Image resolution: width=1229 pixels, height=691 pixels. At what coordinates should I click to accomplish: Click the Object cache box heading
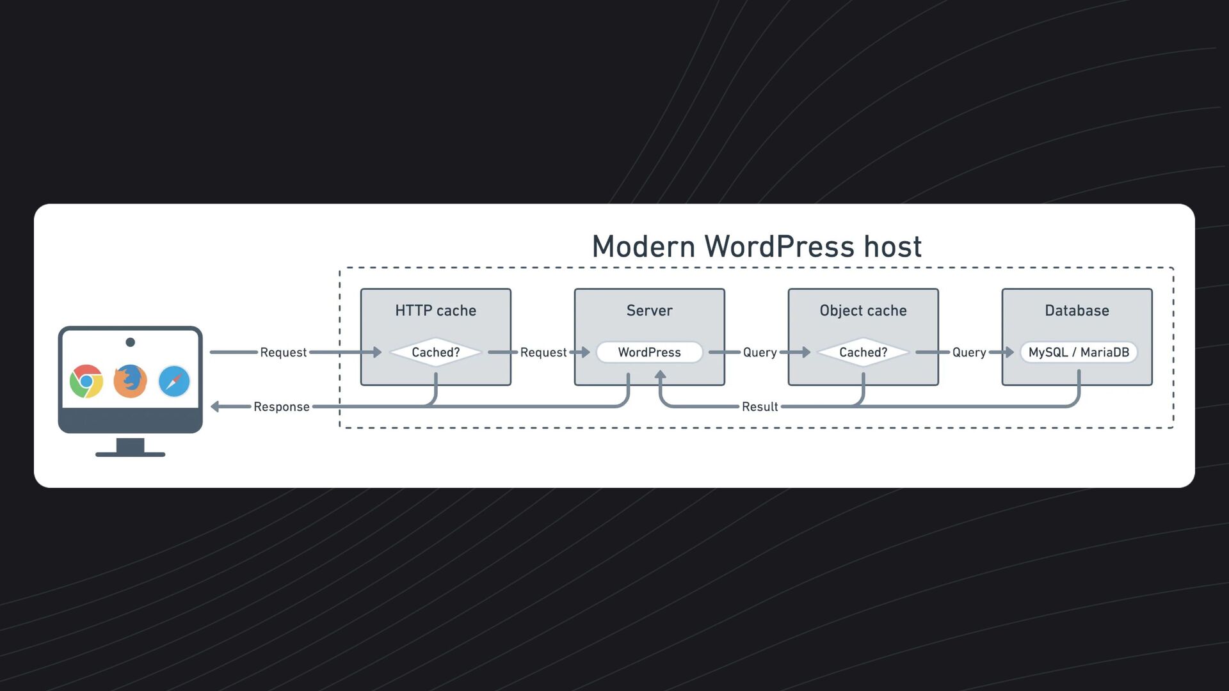click(863, 311)
